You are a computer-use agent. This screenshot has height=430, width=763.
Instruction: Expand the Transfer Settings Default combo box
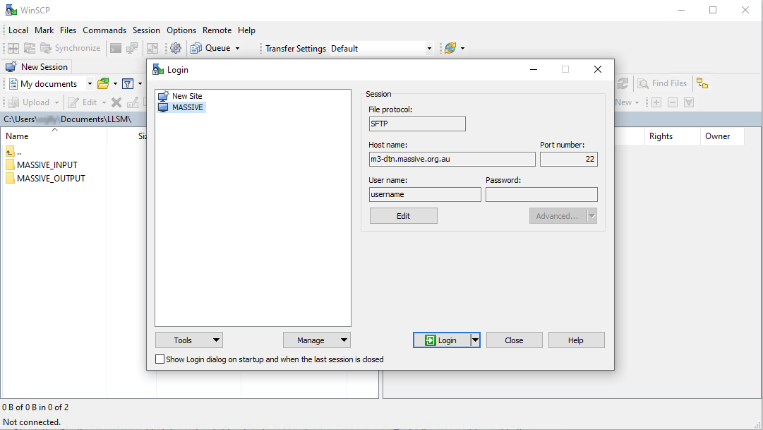click(429, 49)
